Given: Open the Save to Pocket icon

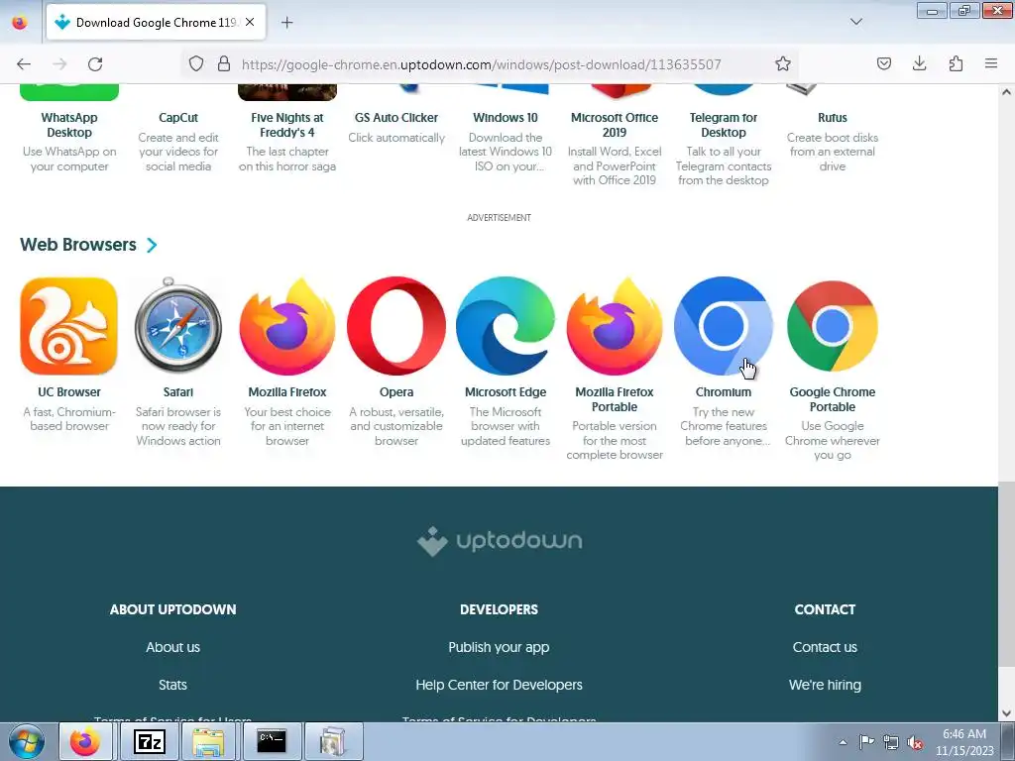Looking at the screenshot, I should [x=883, y=63].
